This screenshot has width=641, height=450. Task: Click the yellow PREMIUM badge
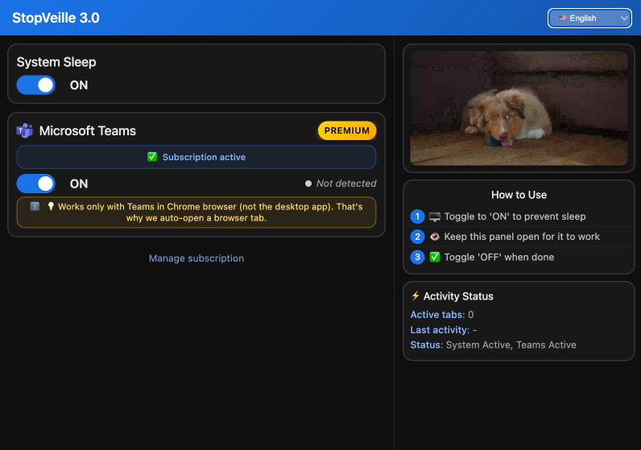pos(347,130)
